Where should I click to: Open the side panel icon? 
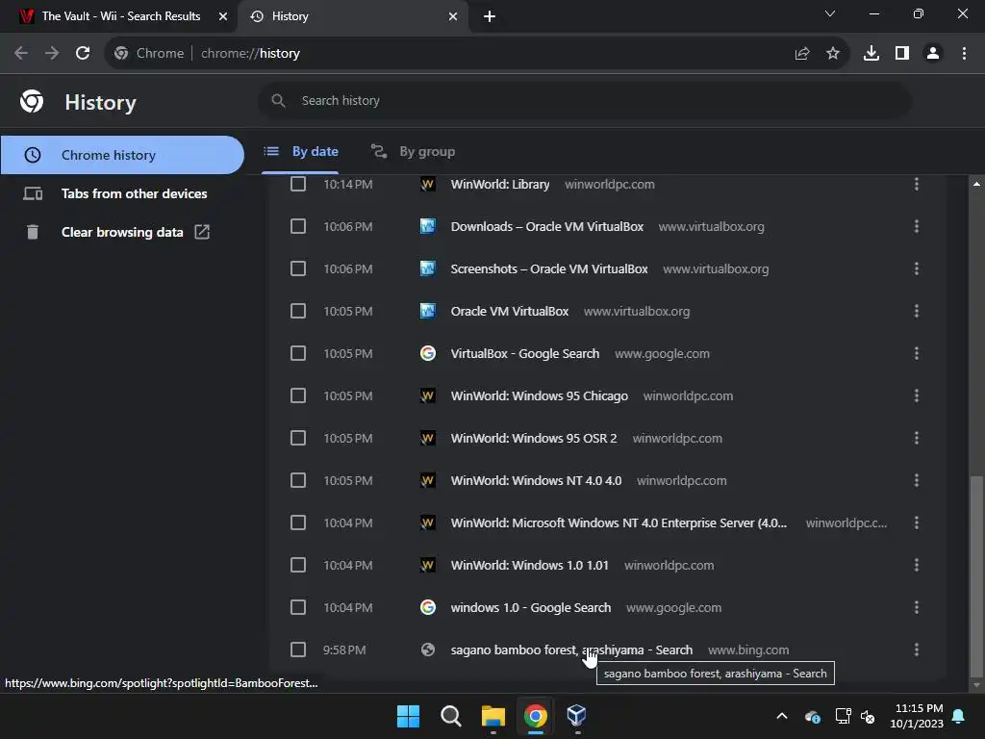coord(902,54)
